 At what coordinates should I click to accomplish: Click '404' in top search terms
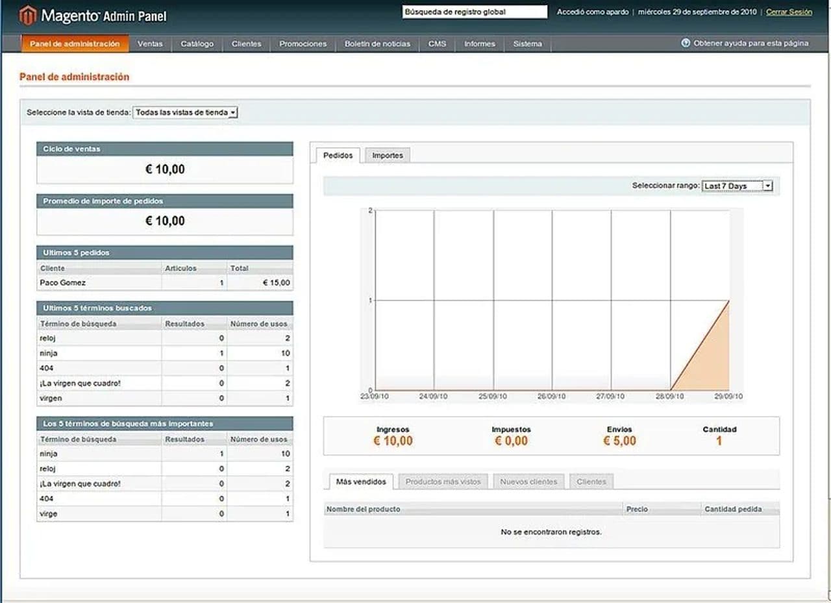pyautogui.click(x=46, y=498)
